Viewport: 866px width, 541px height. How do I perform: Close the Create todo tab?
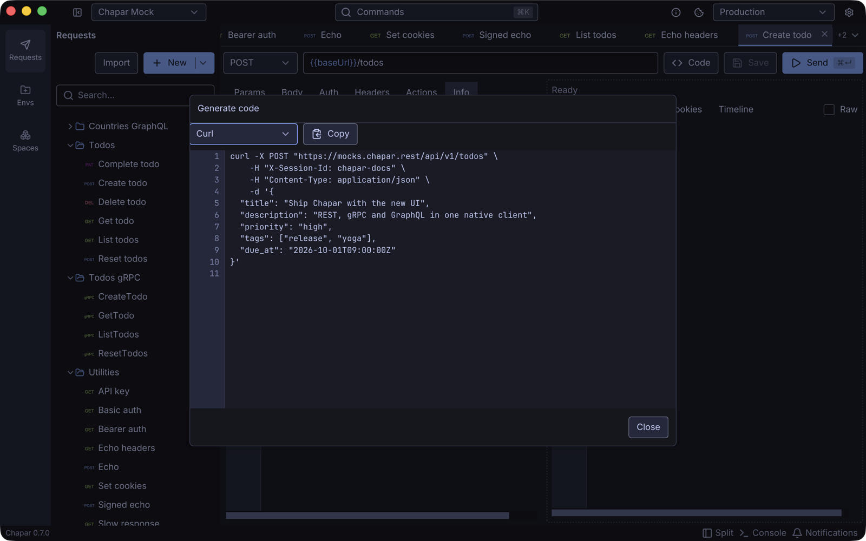[x=824, y=34]
